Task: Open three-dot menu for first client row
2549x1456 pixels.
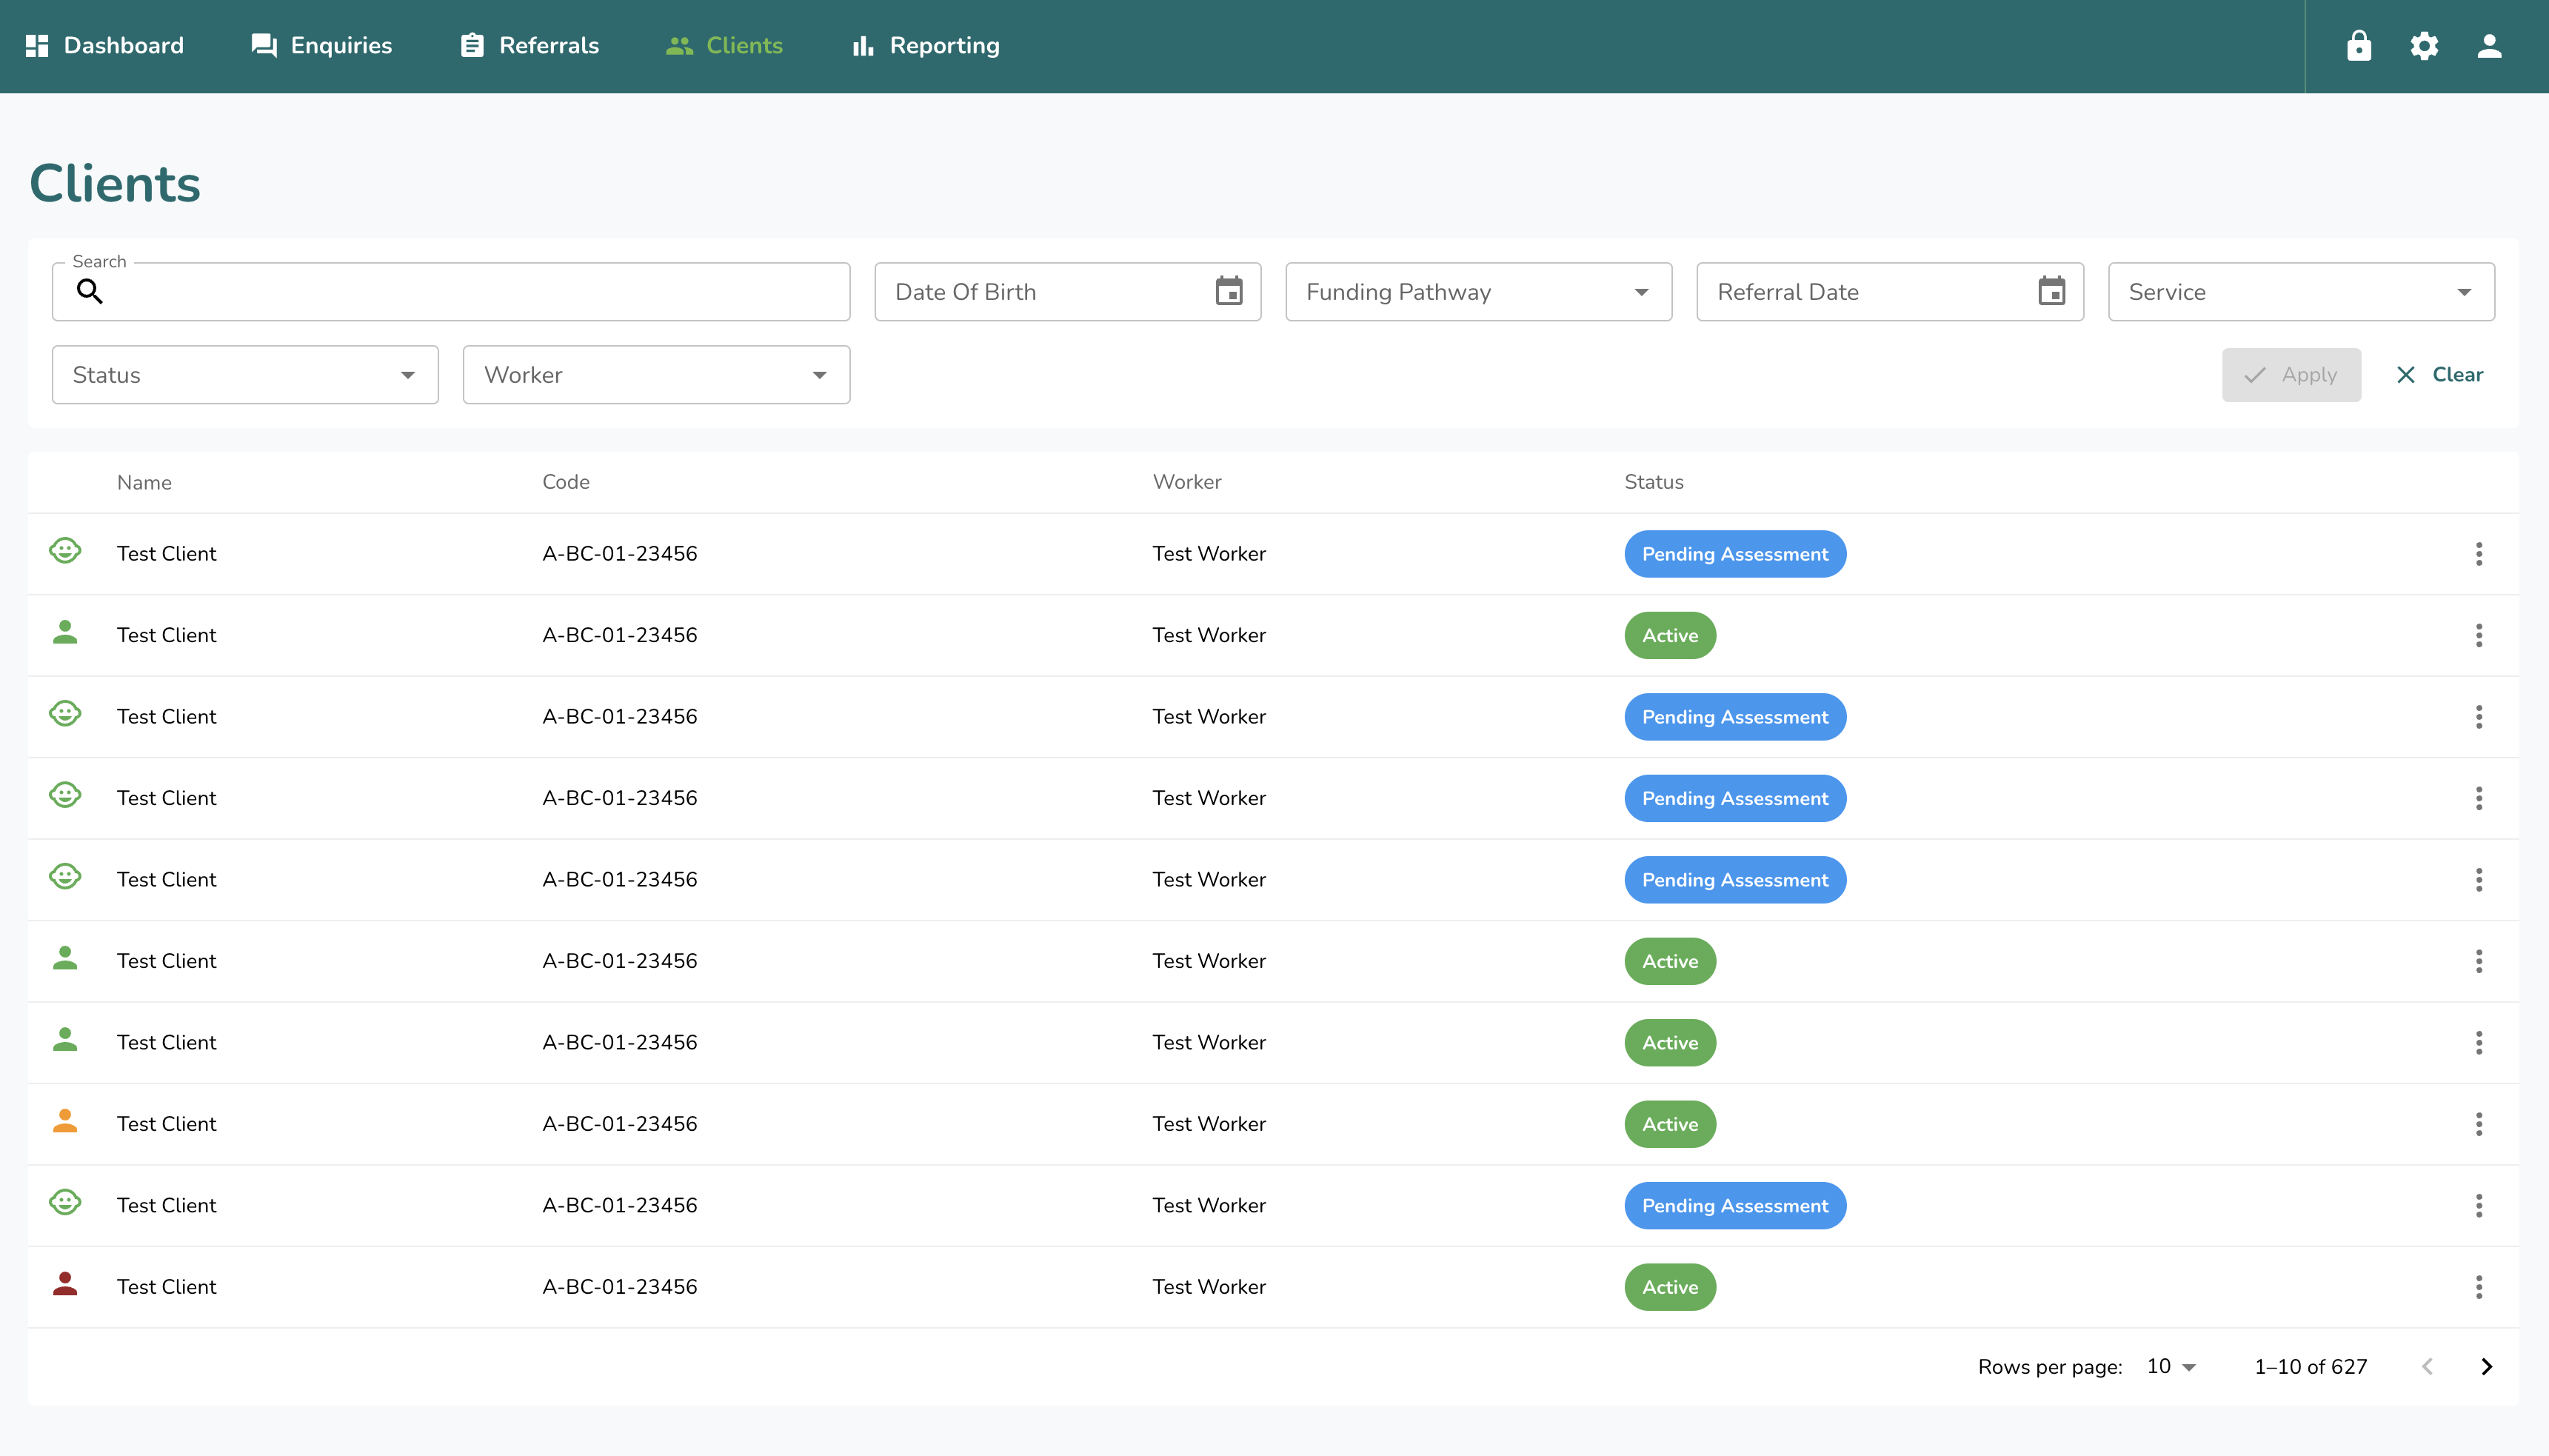Action: click(2478, 554)
